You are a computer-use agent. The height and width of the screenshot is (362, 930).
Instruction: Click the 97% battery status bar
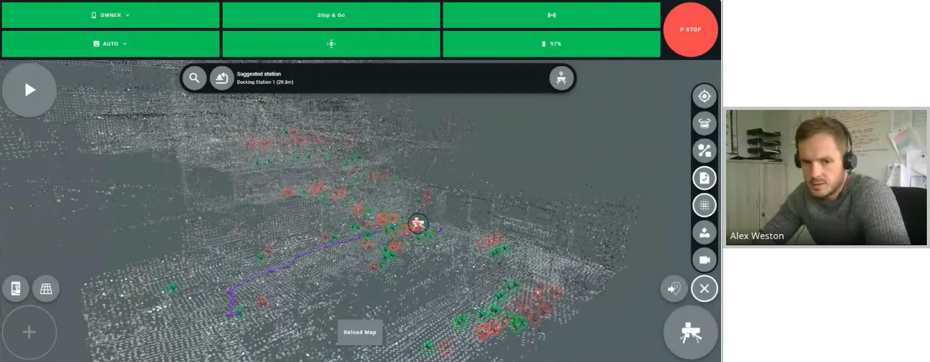click(551, 44)
